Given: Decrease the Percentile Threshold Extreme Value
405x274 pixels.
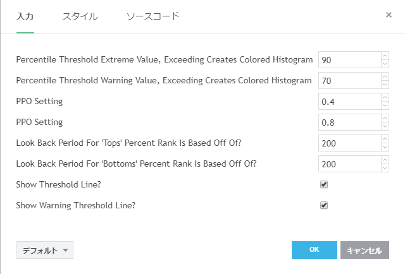Looking at the screenshot, I should [385, 64].
